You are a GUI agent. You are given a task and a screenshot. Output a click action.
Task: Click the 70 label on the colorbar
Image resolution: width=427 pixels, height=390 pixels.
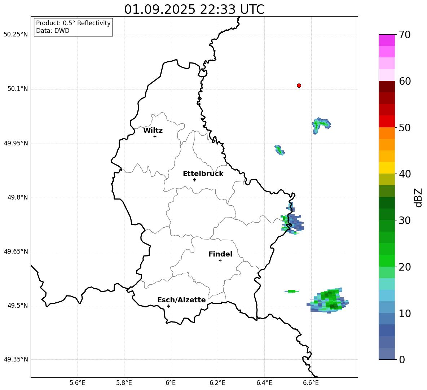pyautogui.click(x=404, y=35)
